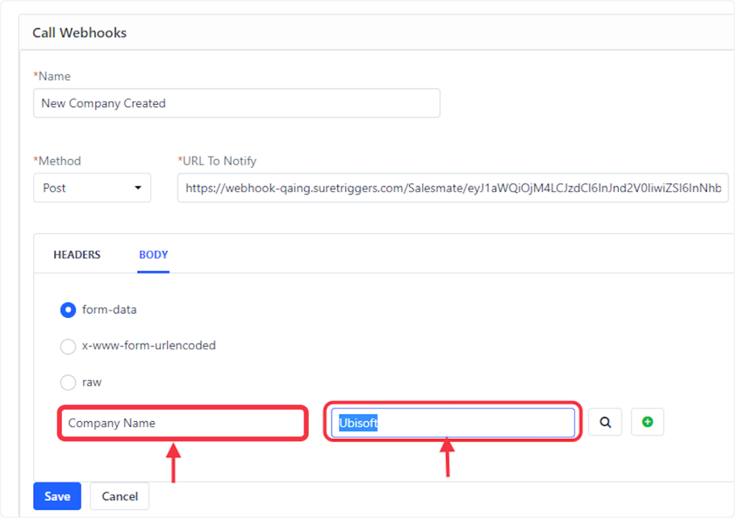Click the value field containing Ubisoft
The height and width of the screenshot is (518, 735).
(x=452, y=423)
